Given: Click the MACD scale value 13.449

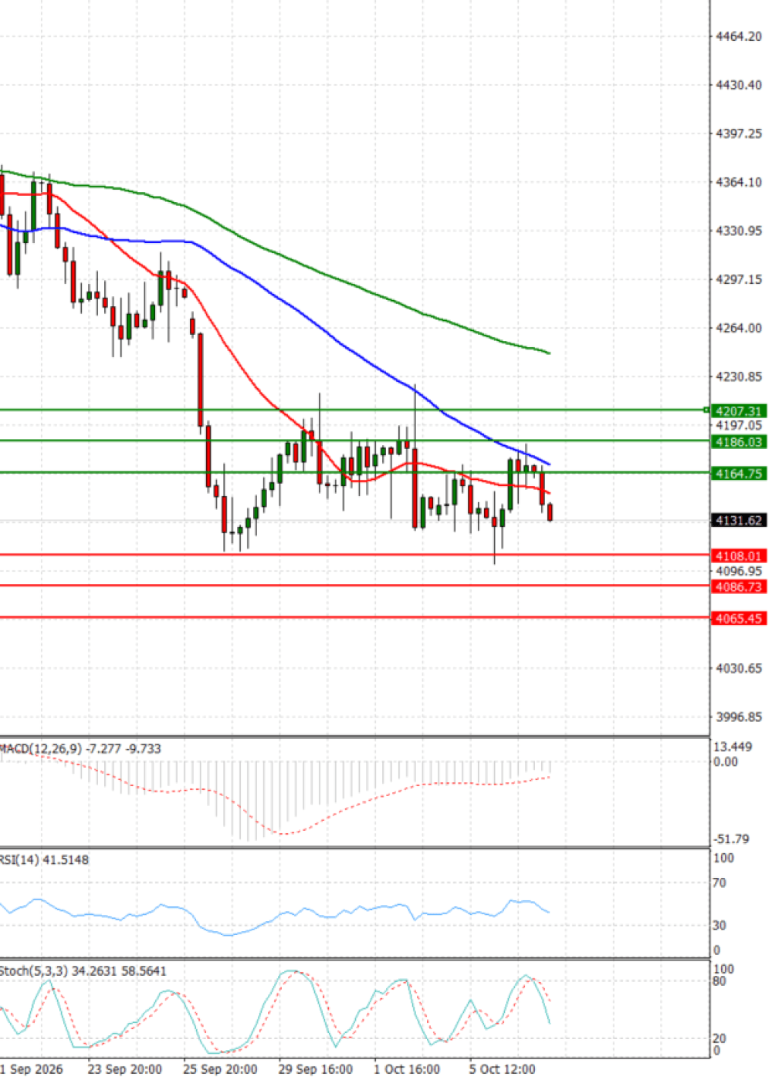Looking at the screenshot, I should point(733,747).
